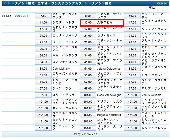Select 101.00 odds for キム・クライシュテルス
The height and width of the screenshot is (138, 170).
pyautogui.click(x=88, y=108)
